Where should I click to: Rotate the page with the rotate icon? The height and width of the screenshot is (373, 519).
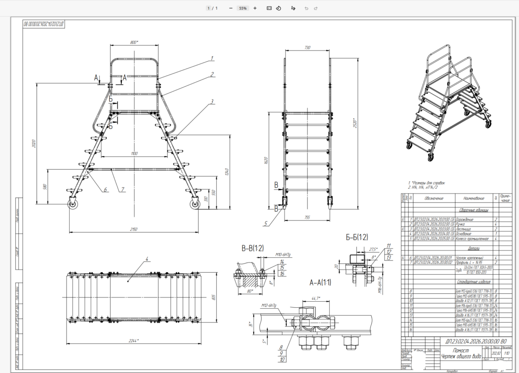tap(278, 8)
